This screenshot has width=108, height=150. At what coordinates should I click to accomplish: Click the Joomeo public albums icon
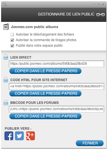(6, 27)
